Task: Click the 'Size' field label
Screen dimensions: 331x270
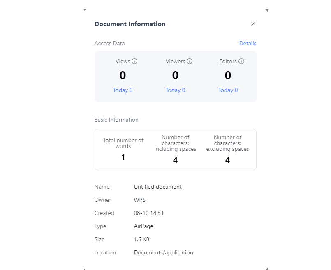Action: (100, 239)
